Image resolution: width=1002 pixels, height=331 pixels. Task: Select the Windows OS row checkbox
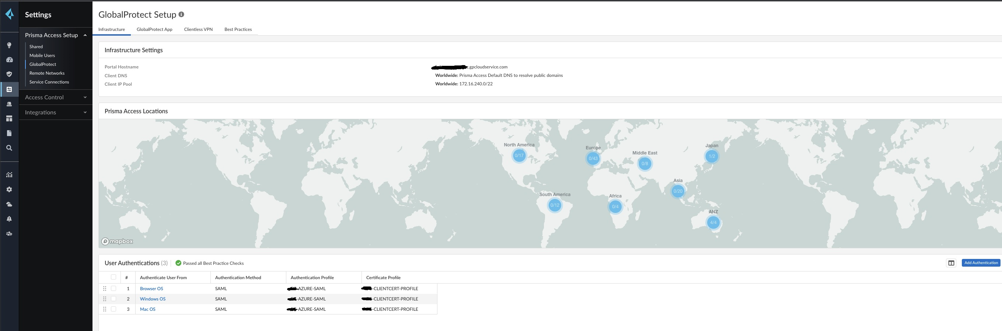click(x=114, y=299)
